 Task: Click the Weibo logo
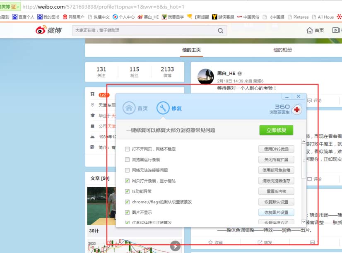pos(48,30)
